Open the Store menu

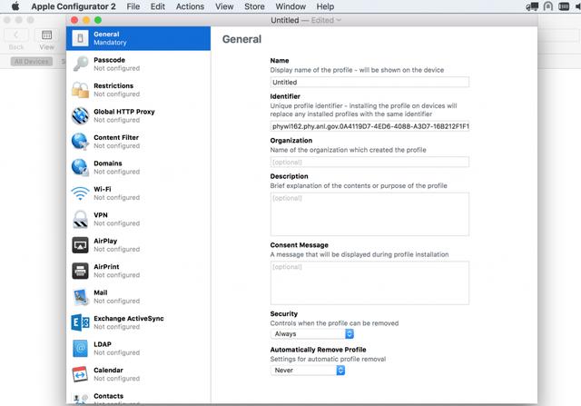253,6
